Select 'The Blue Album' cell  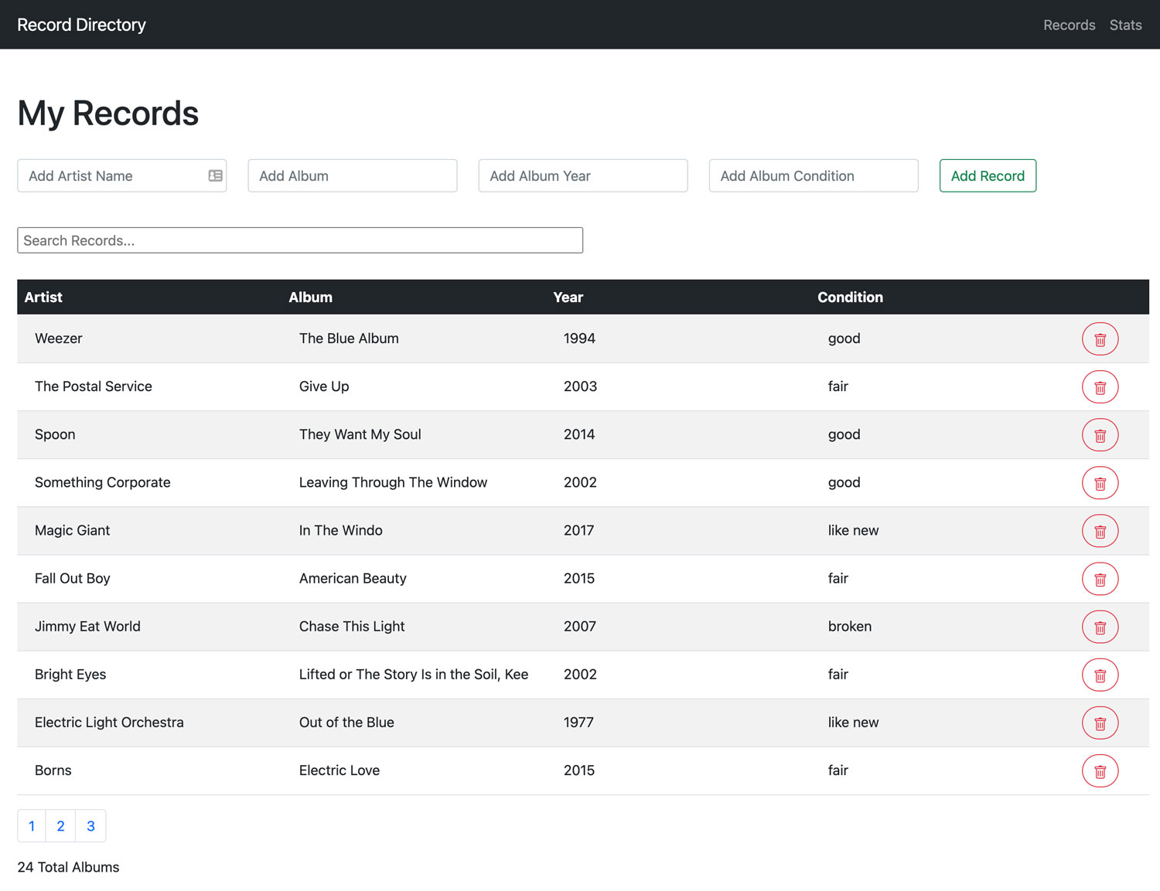click(x=349, y=338)
